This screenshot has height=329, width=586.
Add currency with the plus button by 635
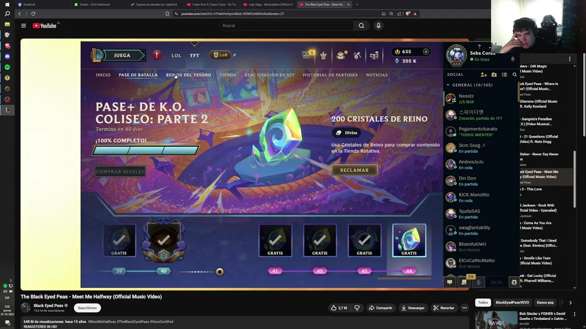pyautogui.click(x=426, y=52)
